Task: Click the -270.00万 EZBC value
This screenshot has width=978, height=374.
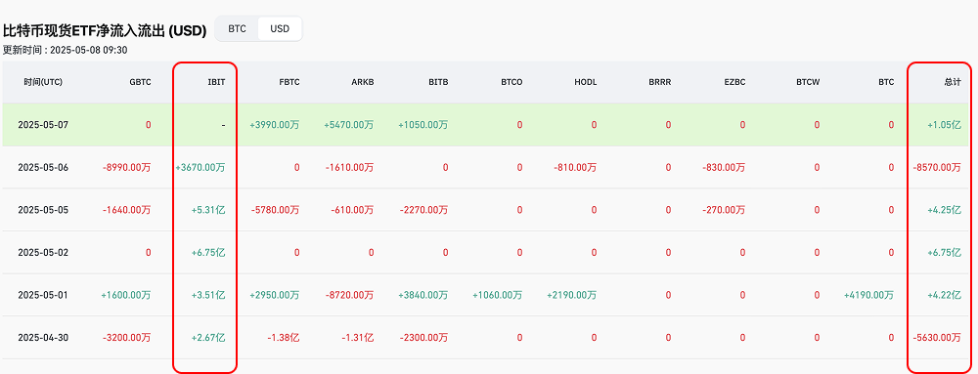Action: pos(724,210)
